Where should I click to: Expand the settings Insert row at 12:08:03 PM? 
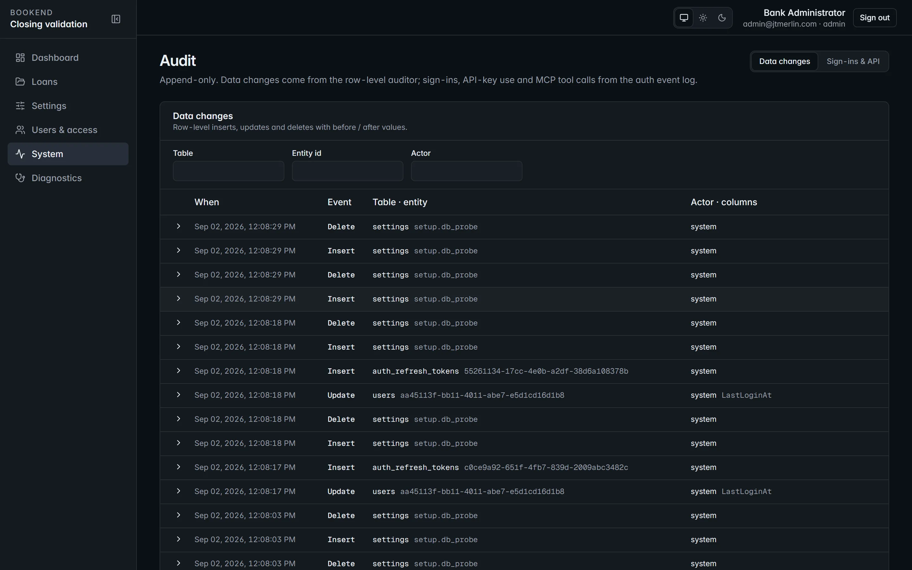(x=179, y=540)
